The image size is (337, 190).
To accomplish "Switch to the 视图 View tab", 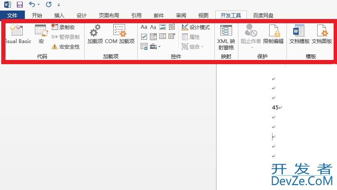I will pos(203,15).
